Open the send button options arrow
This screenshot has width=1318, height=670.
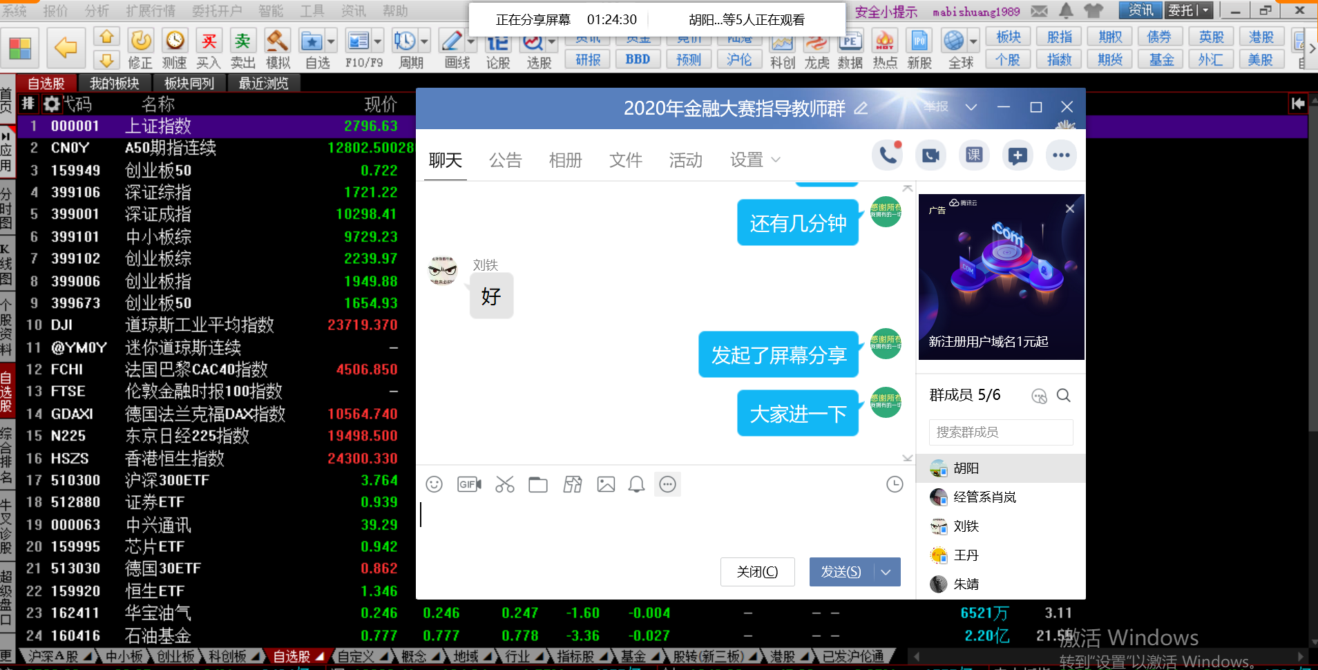(886, 572)
